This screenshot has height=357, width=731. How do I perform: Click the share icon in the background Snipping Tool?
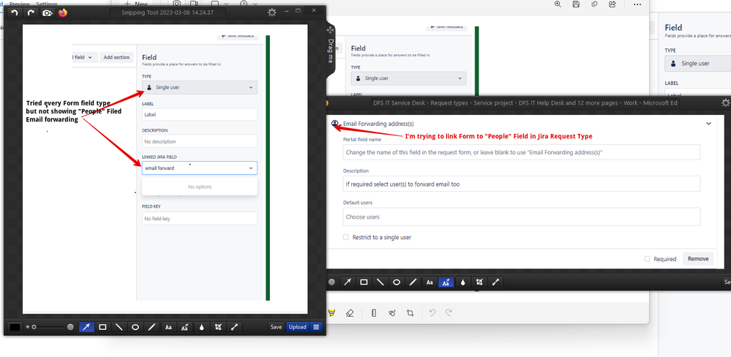pos(612,4)
